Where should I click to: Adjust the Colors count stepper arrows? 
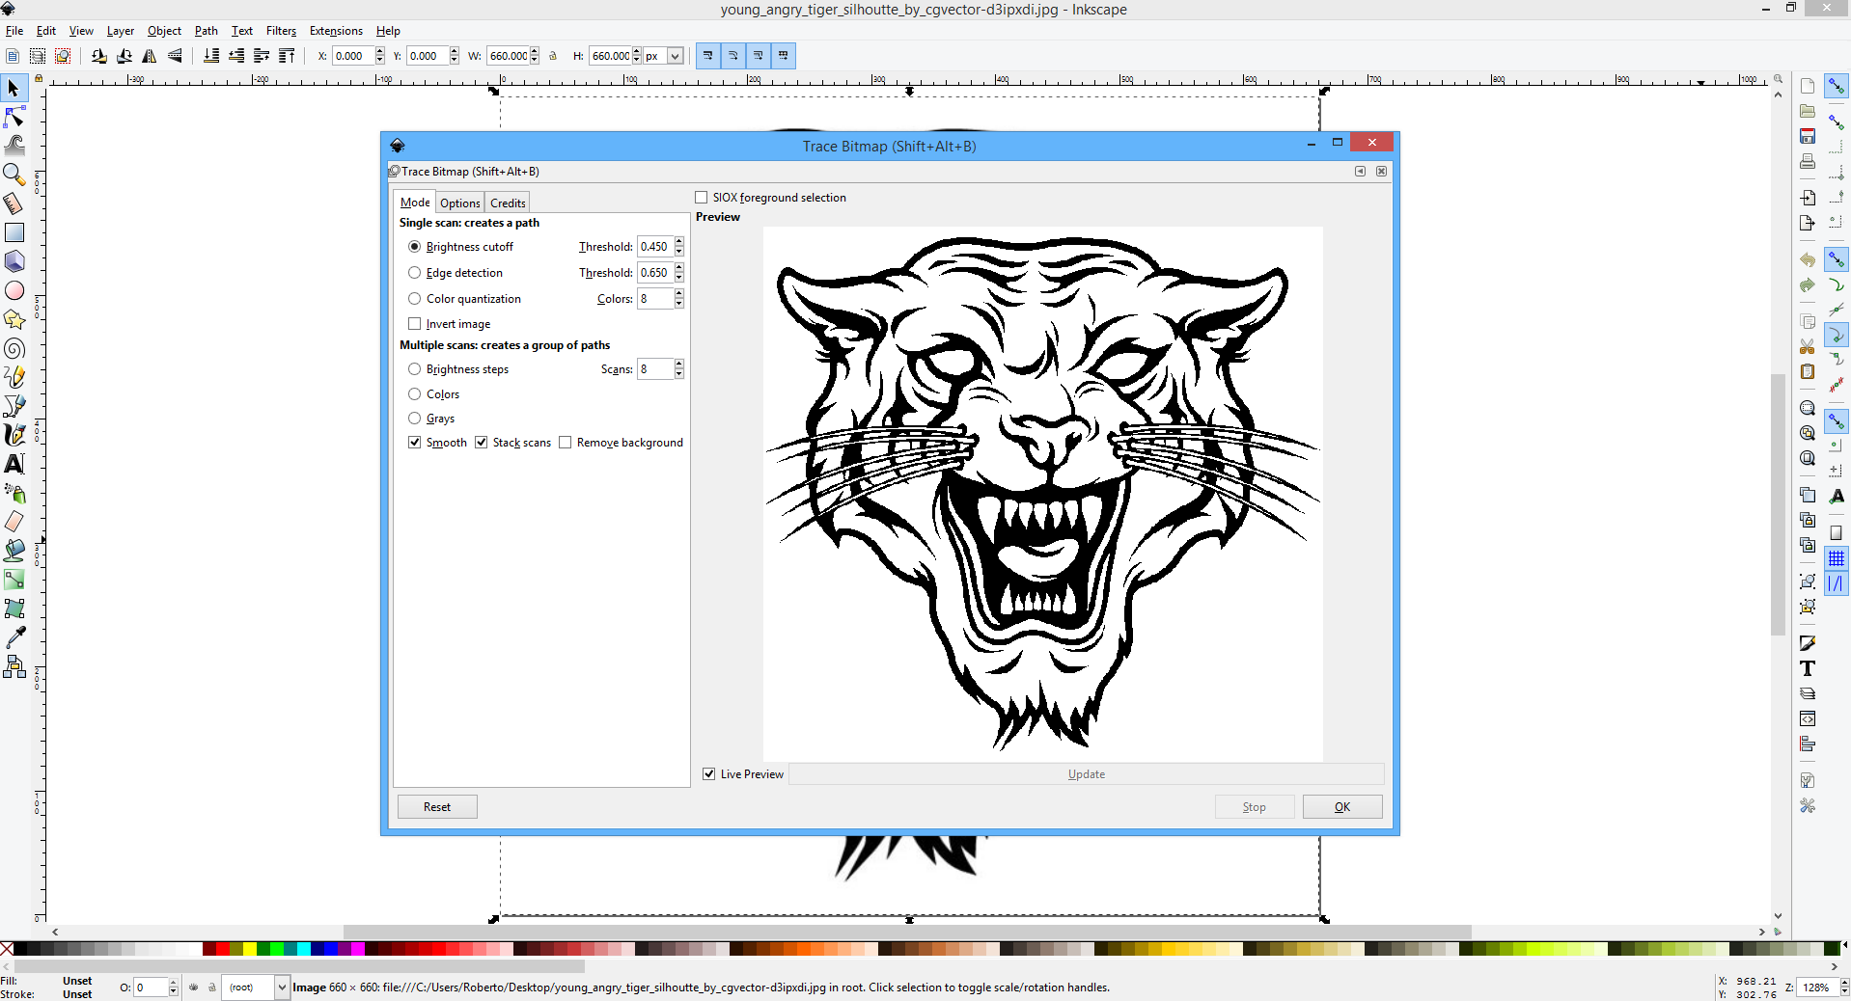coord(679,299)
